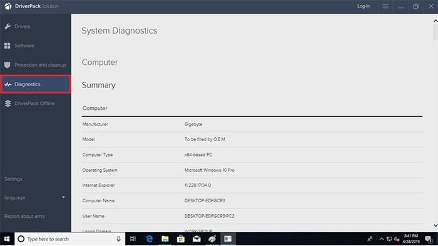Click the Type here to search field
438x246 pixels.
pyautogui.click(x=70, y=239)
